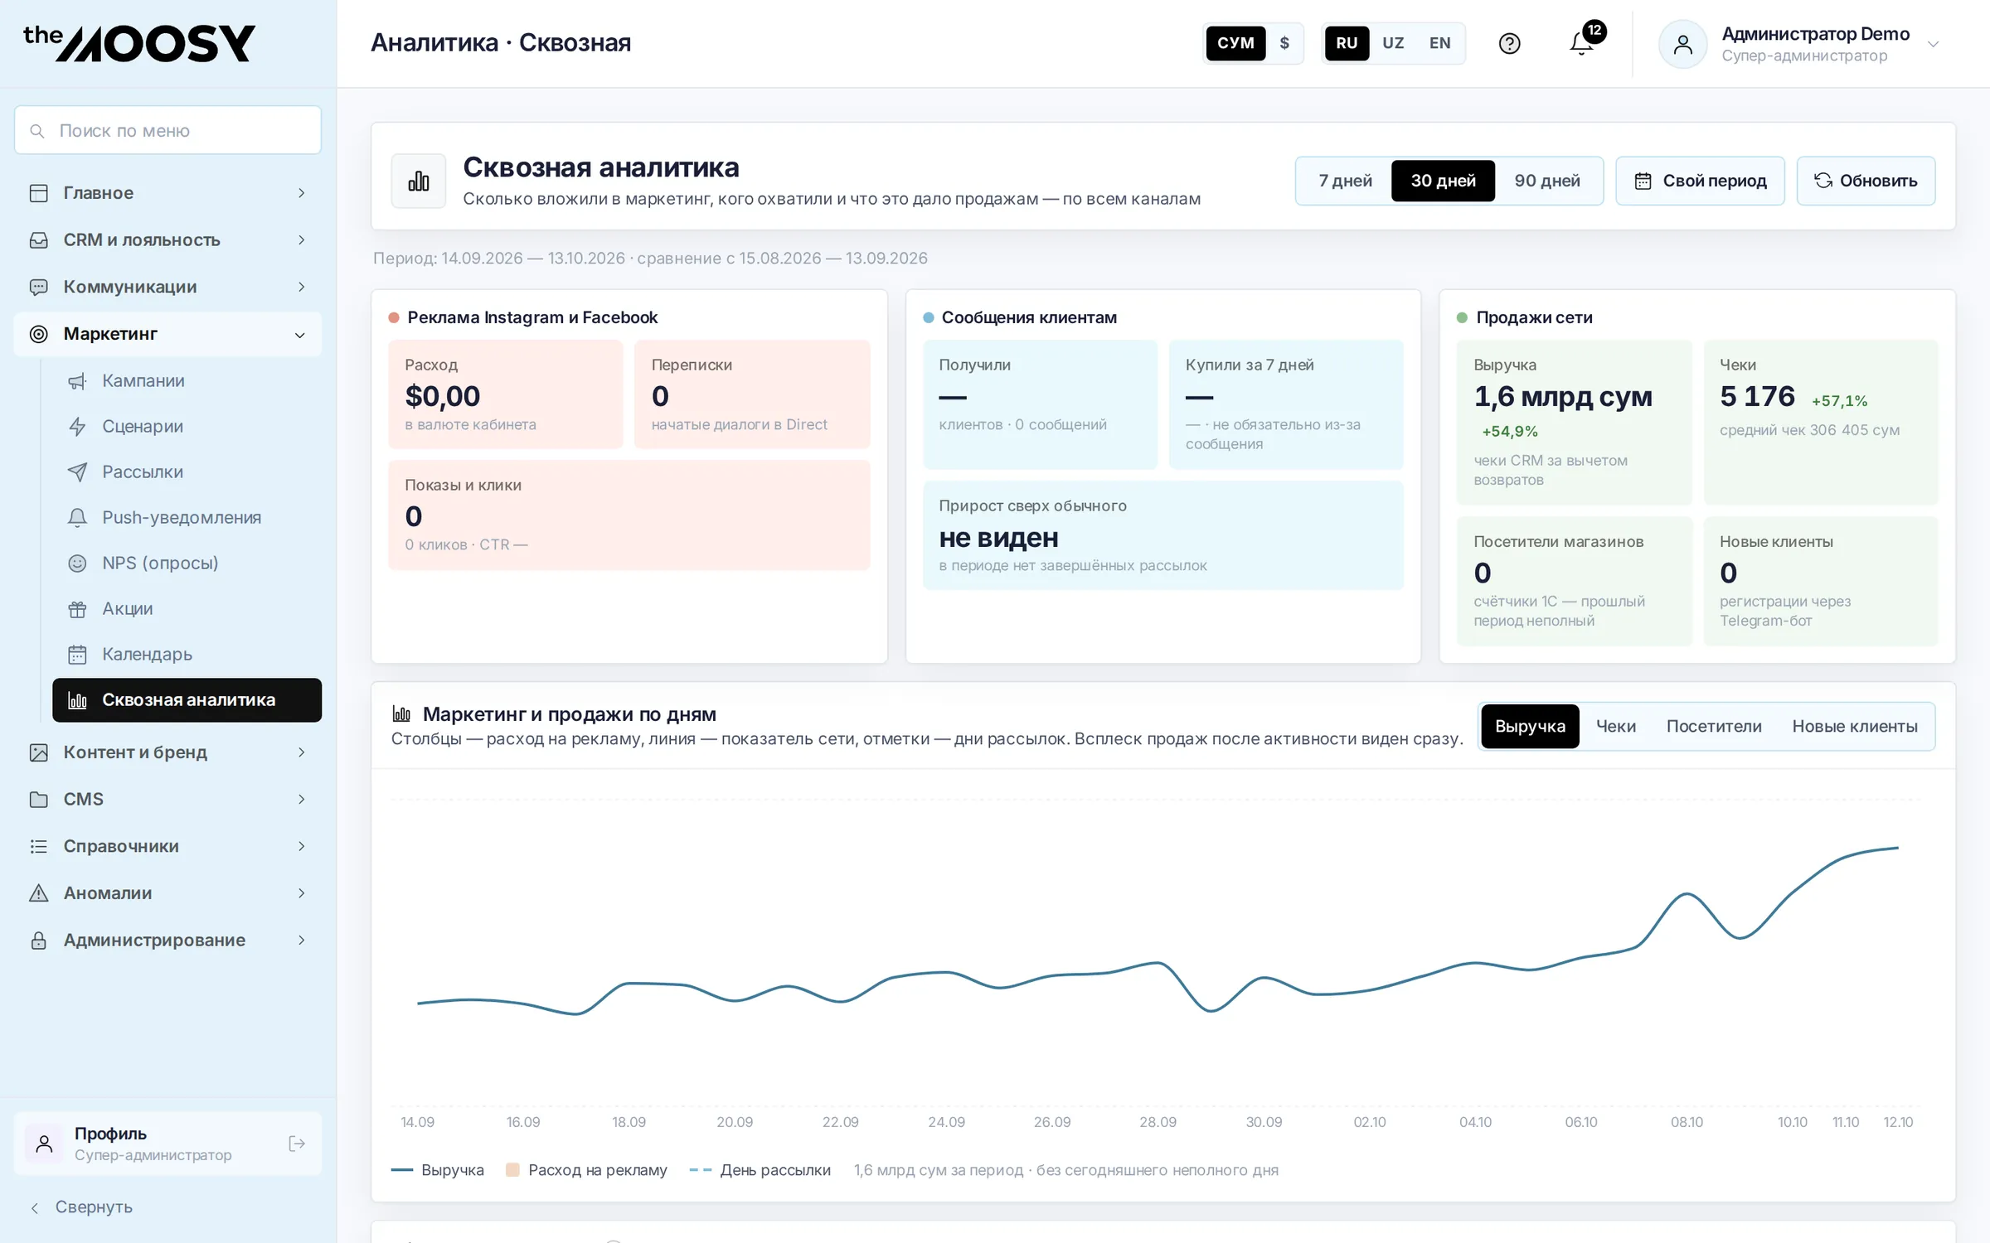
Task: Open Кампании megaphone menu item
Action: 187,380
